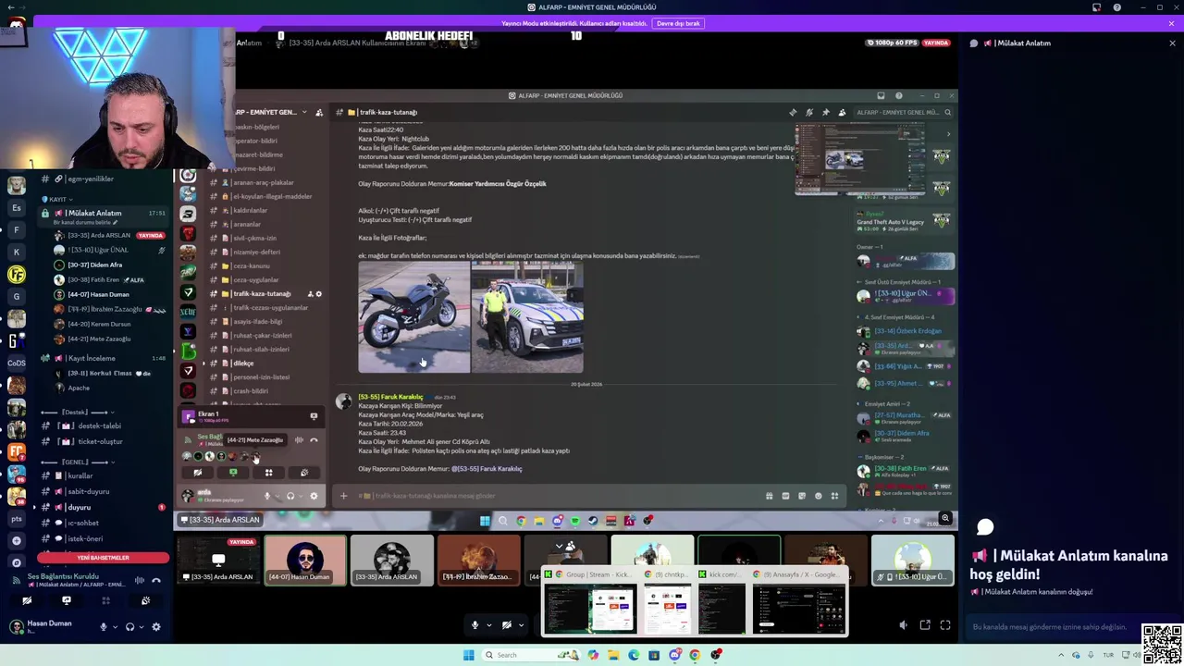This screenshot has width=1184, height=666.
Task: Click @[53-55] Faruk Karakılıç mention link
Action: pos(487,469)
